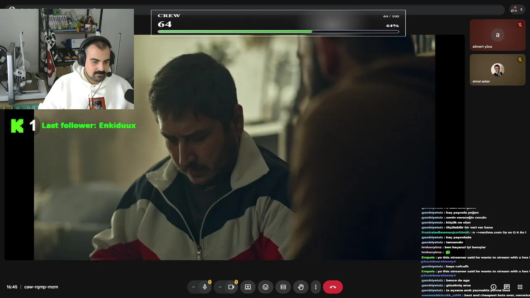Click the red leave call button
530x298 pixels.
tap(333, 287)
